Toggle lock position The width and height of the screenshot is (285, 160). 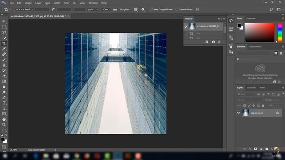tap(254, 106)
